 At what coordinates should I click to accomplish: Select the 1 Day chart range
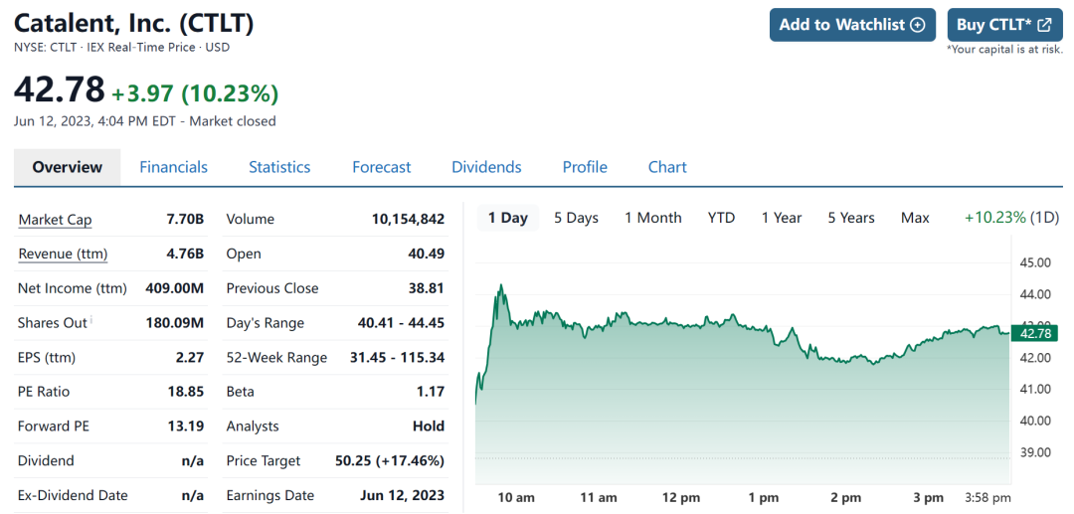tap(507, 218)
